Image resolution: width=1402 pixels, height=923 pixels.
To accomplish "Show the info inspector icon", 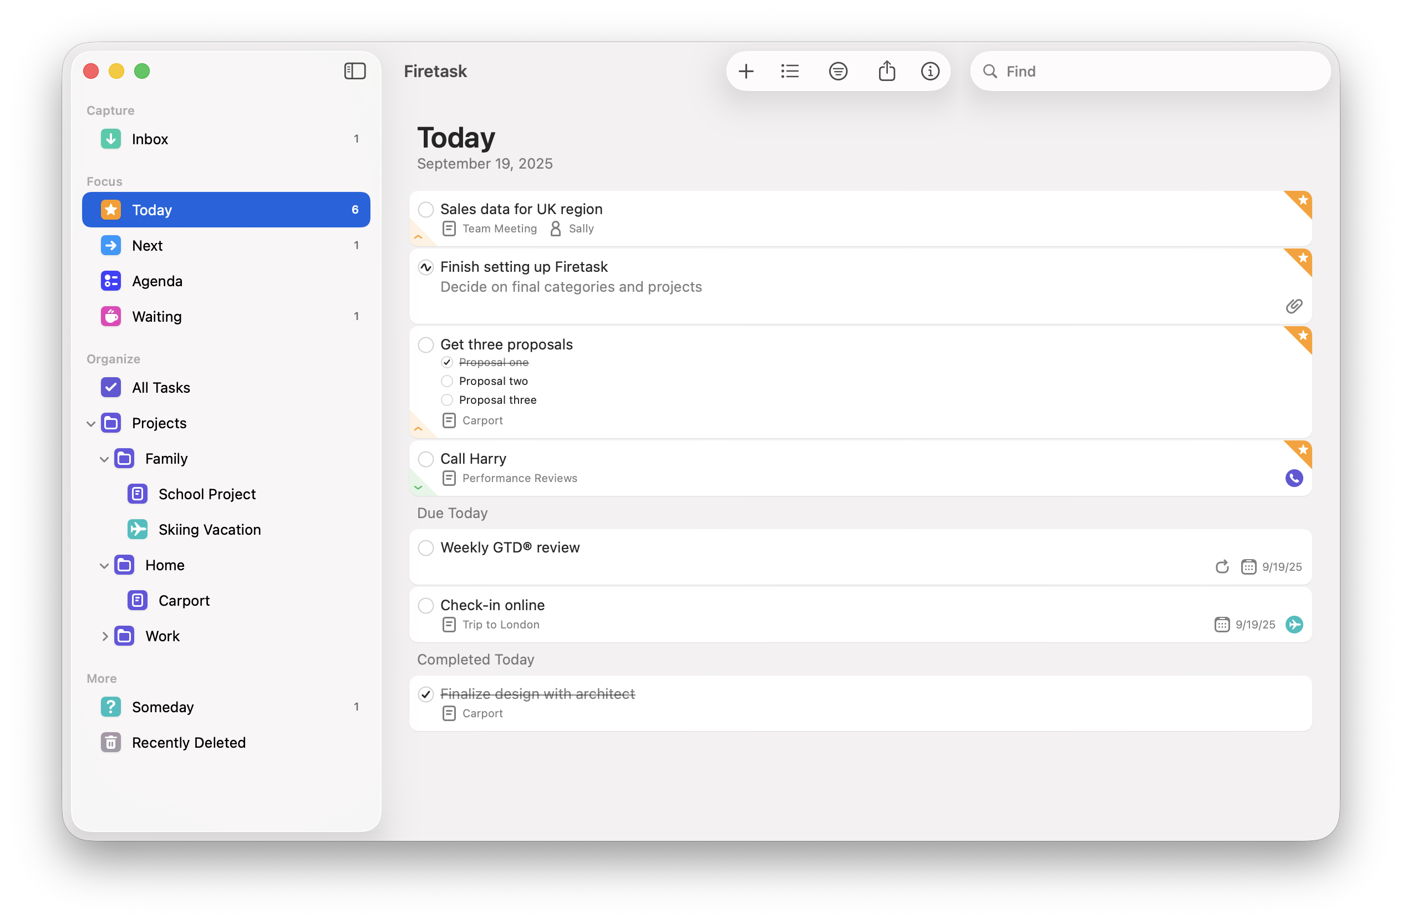I will [929, 71].
